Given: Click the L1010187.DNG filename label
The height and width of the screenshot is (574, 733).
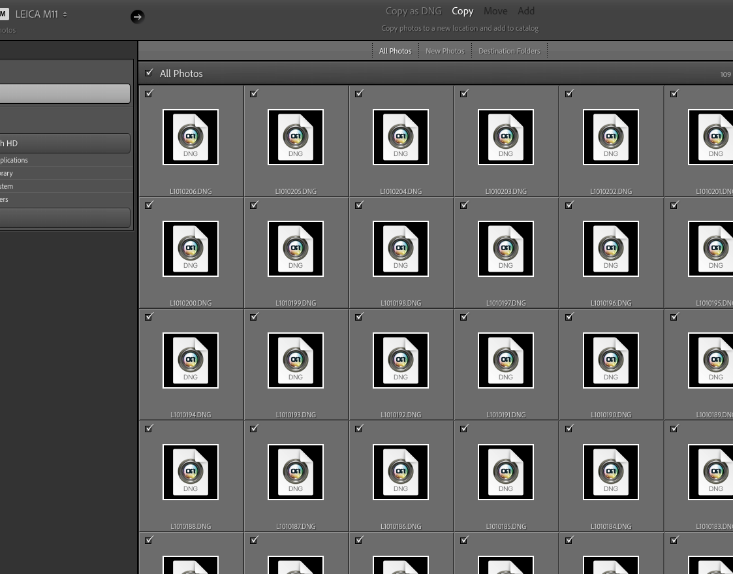Looking at the screenshot, I should [296, 527].
